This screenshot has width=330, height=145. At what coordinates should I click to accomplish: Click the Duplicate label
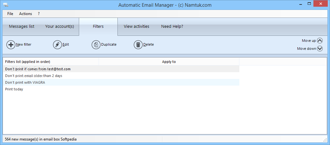click(109, 44)
